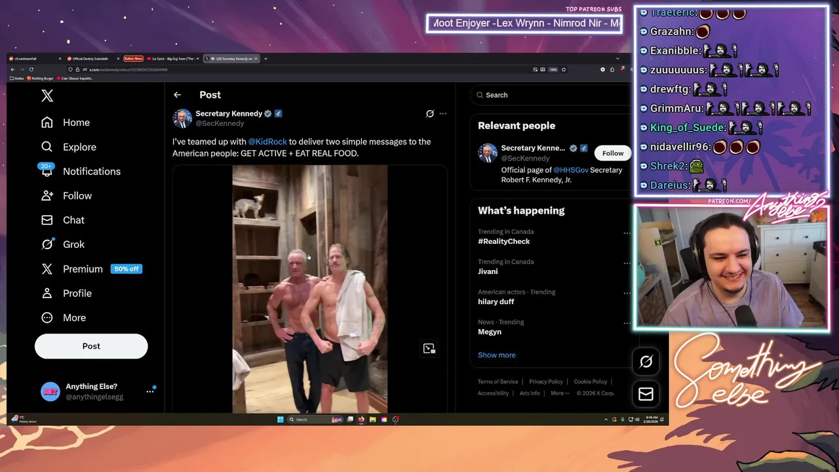The width and height of the screenshot is (839, 472).
Task: Expand the More menu in sidebar
Action: pos(64,317)
